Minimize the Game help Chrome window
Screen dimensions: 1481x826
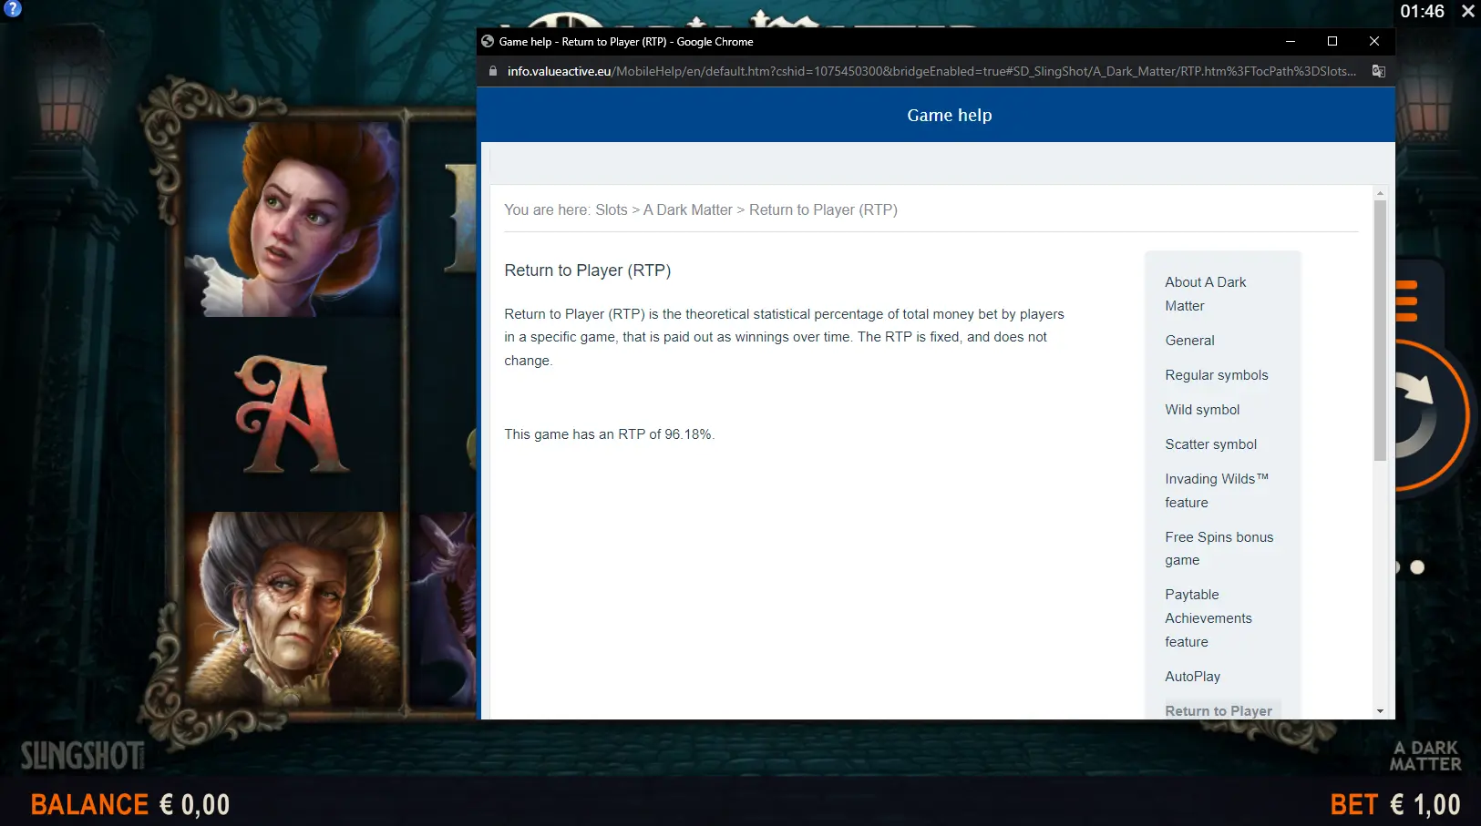click(1291, 41)
